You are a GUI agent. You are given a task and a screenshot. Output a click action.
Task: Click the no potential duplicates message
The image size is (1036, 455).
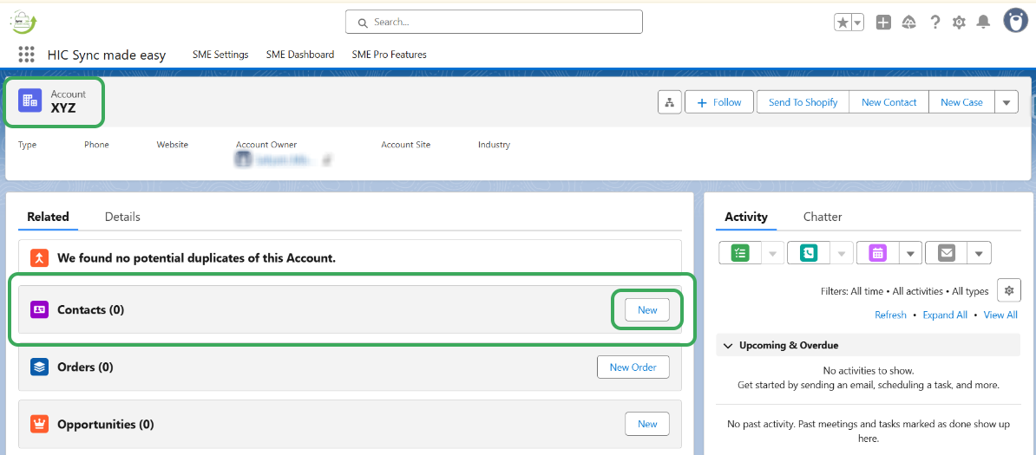(196, 257)
